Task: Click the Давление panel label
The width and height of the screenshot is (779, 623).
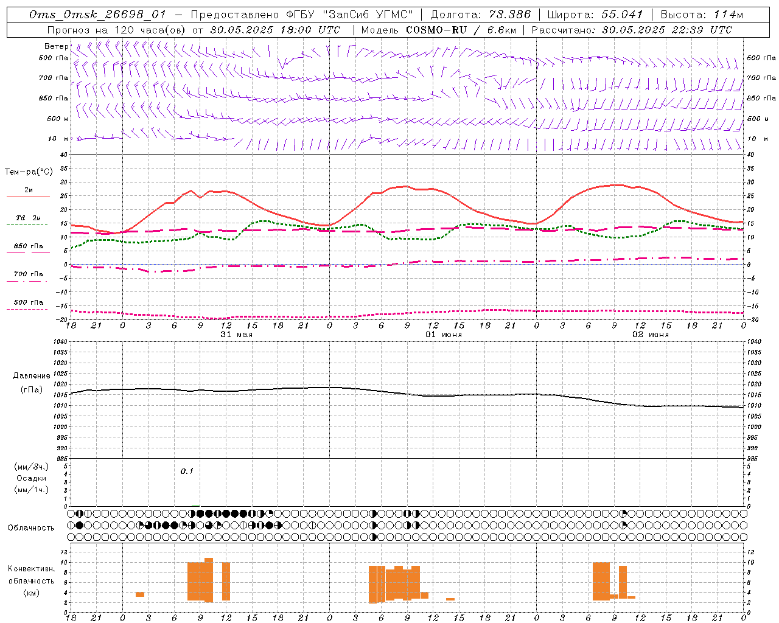Action: point(32,376)
